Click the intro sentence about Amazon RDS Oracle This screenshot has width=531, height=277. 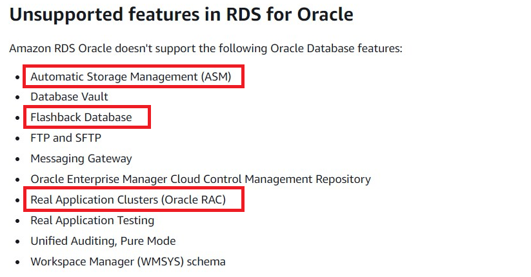click(x=206, y=48)
